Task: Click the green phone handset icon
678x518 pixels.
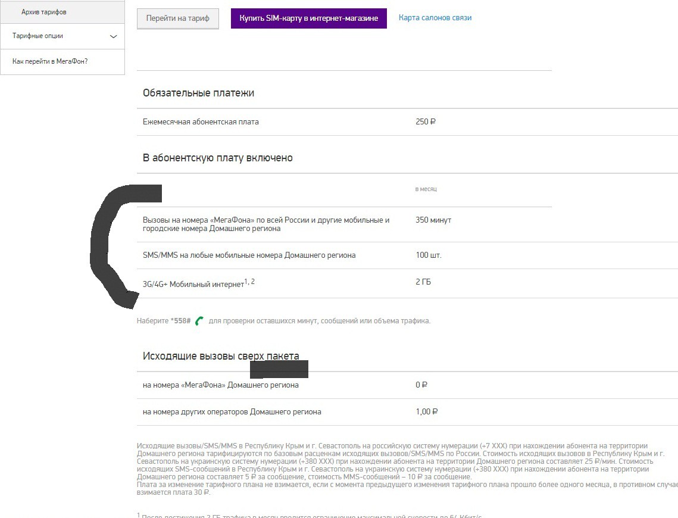Action: pos(199,321)
